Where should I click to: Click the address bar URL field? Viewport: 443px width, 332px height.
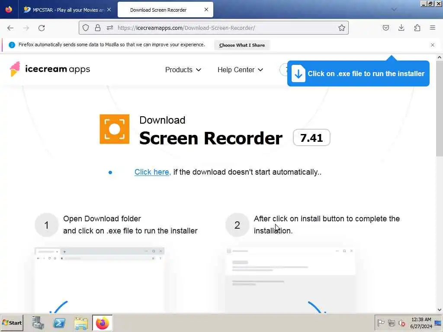click(213, 28)
